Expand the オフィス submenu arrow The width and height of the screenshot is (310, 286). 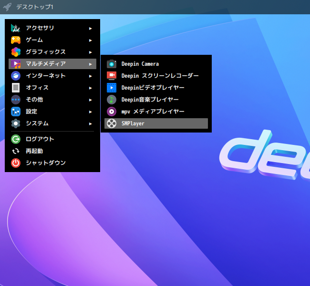click(x=90, y=88)
